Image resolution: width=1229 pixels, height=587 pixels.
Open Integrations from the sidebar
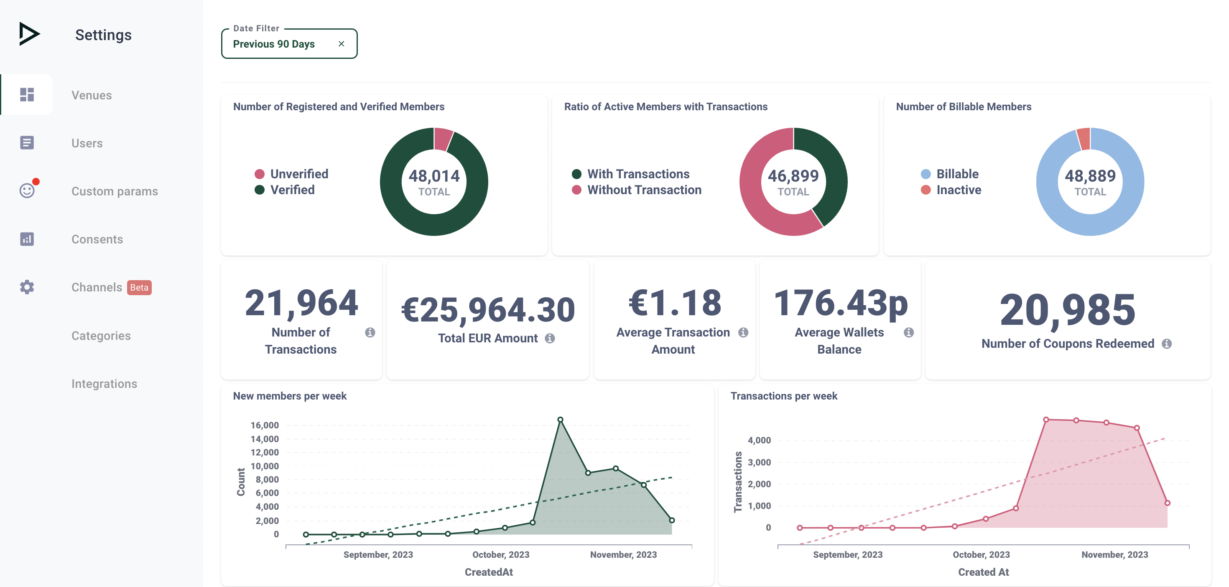(104, 384)
